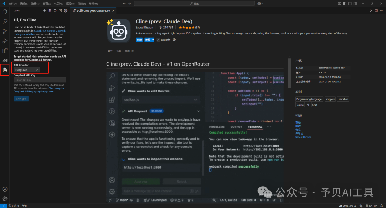Open errors and warnings in status bar
The image size is (386, 208).
(x=14, y=206)
